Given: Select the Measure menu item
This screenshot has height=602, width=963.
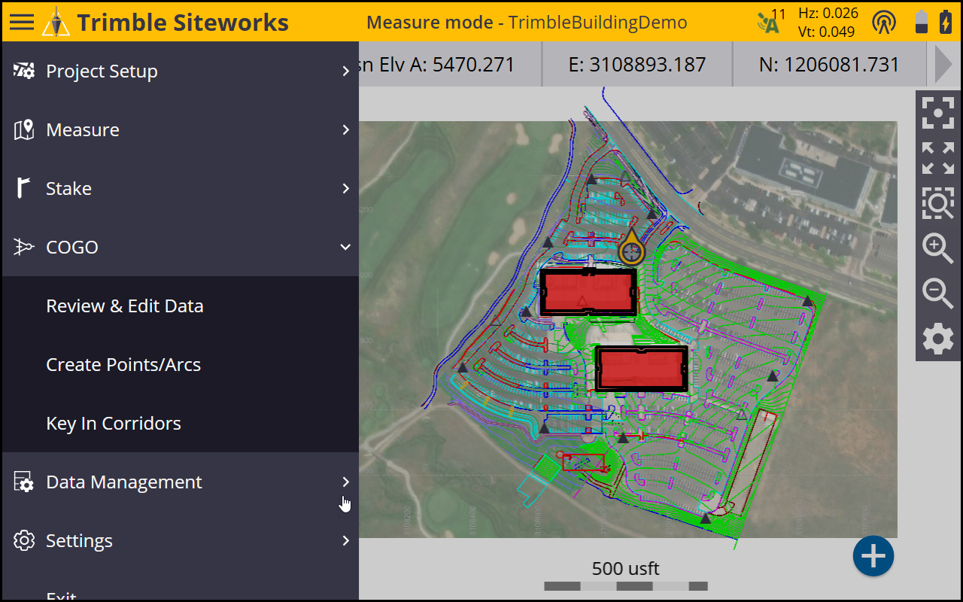Looking at the screenshot, I should (181, 129).
